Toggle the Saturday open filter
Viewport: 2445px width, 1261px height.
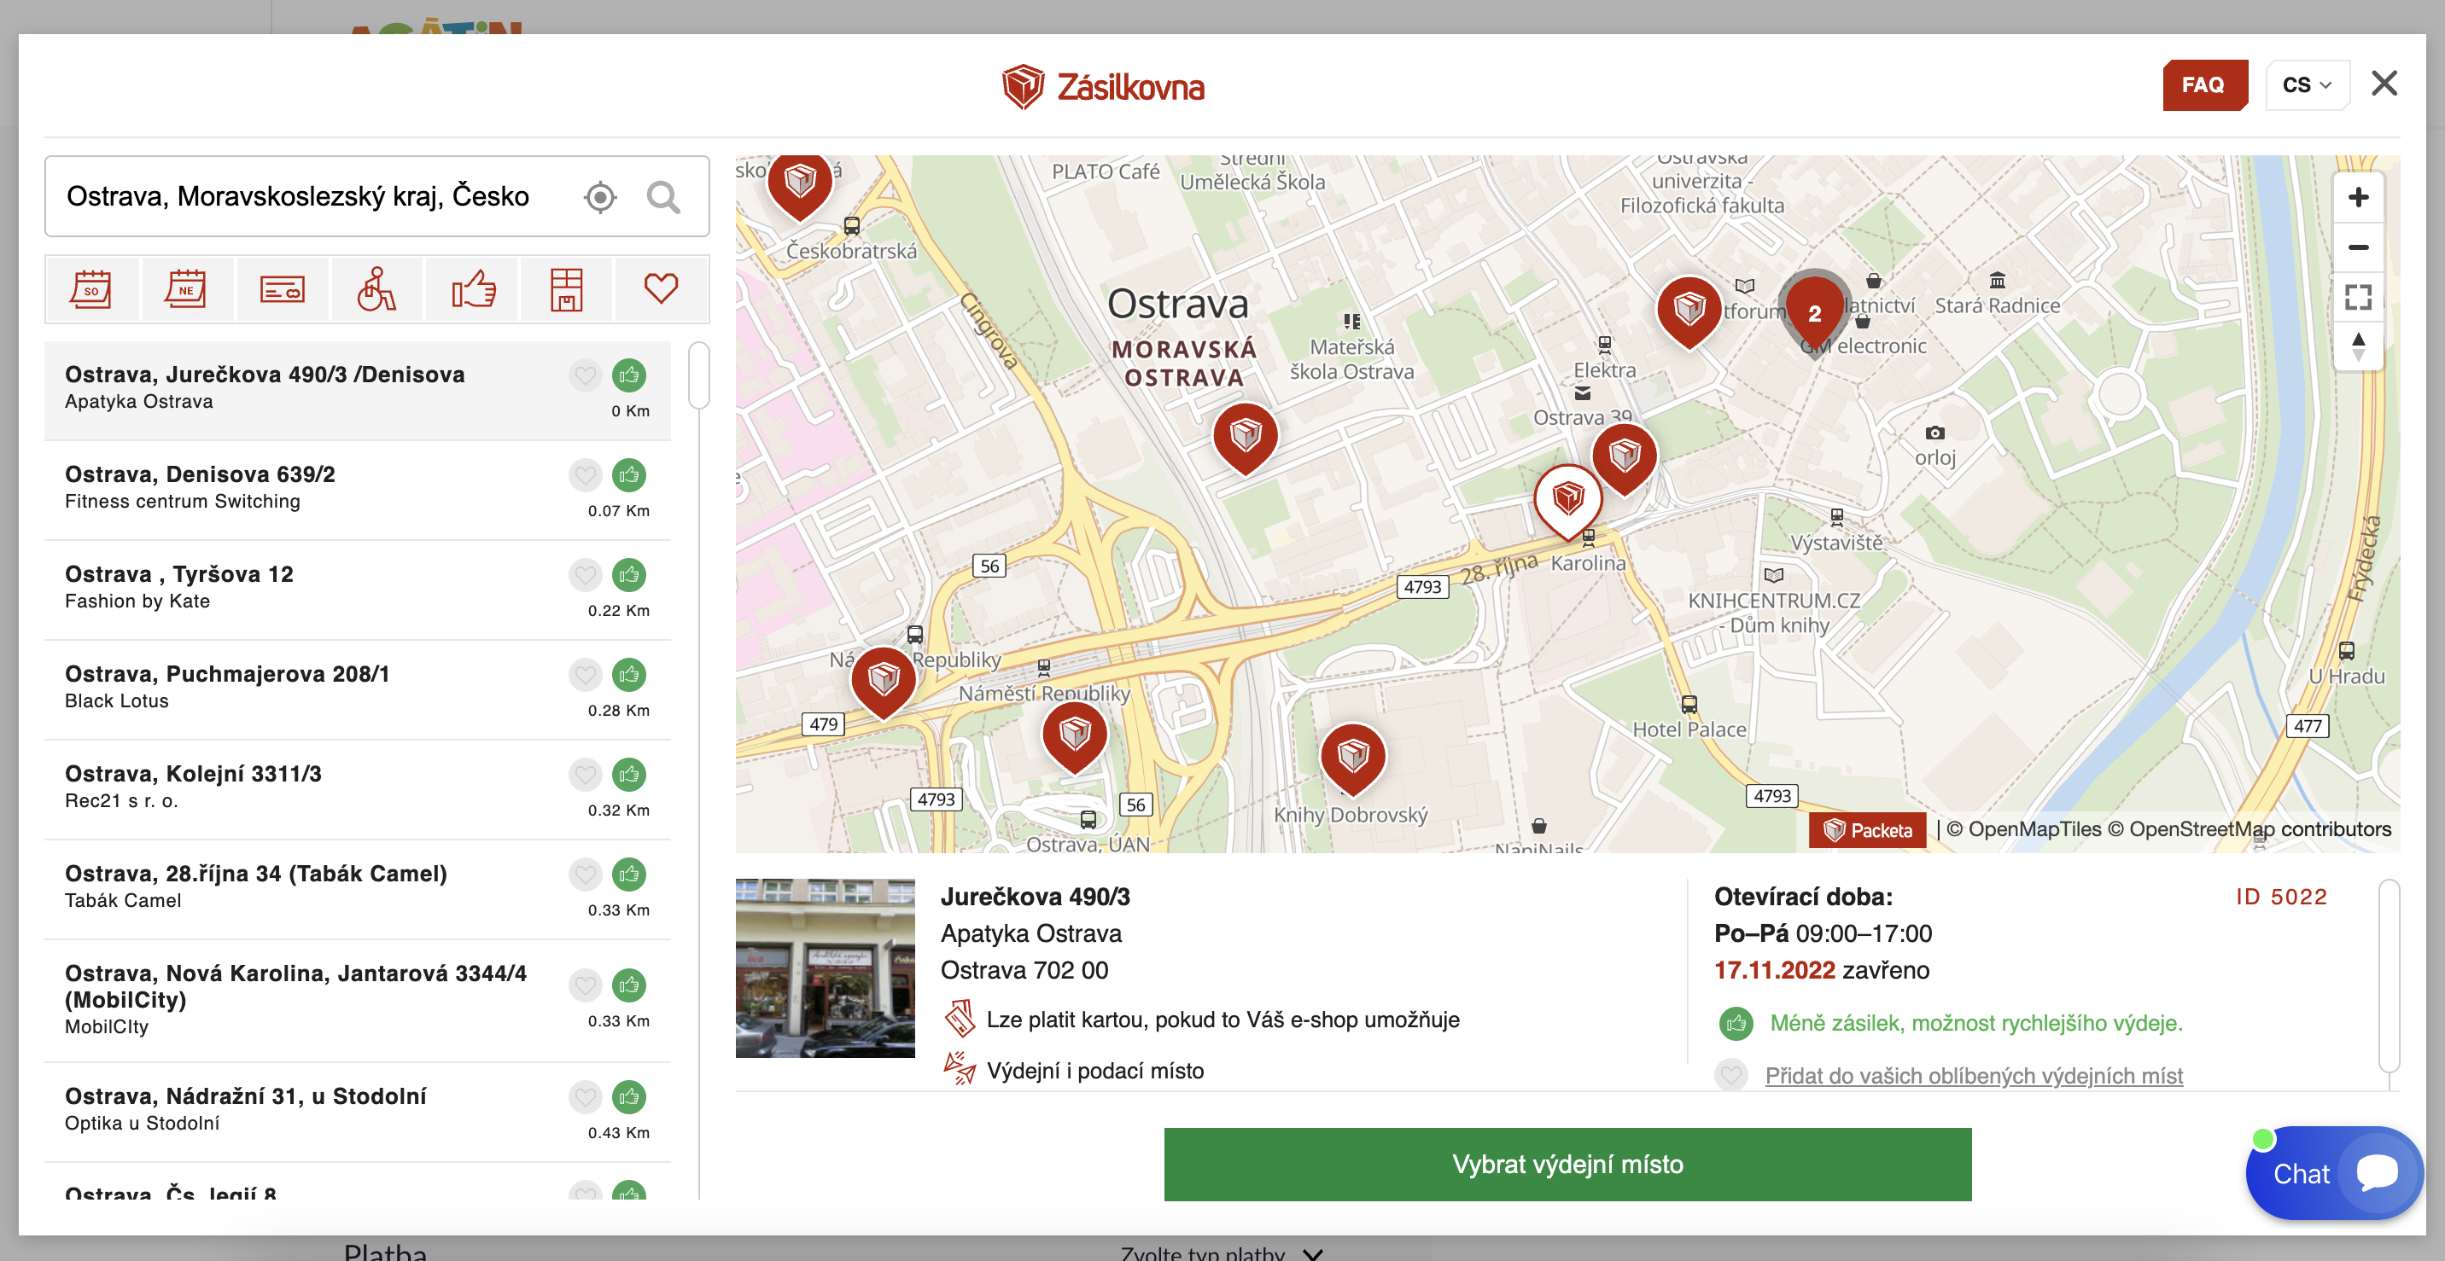91,289
